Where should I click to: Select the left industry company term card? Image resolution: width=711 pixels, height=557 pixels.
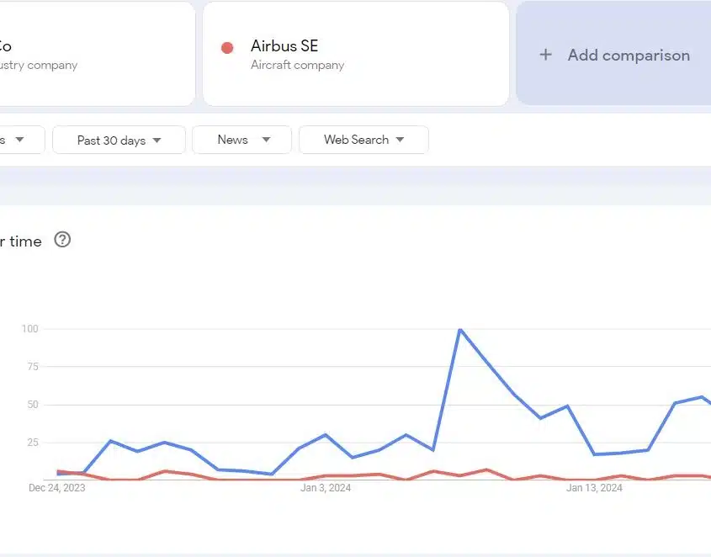tap(97, 54)
